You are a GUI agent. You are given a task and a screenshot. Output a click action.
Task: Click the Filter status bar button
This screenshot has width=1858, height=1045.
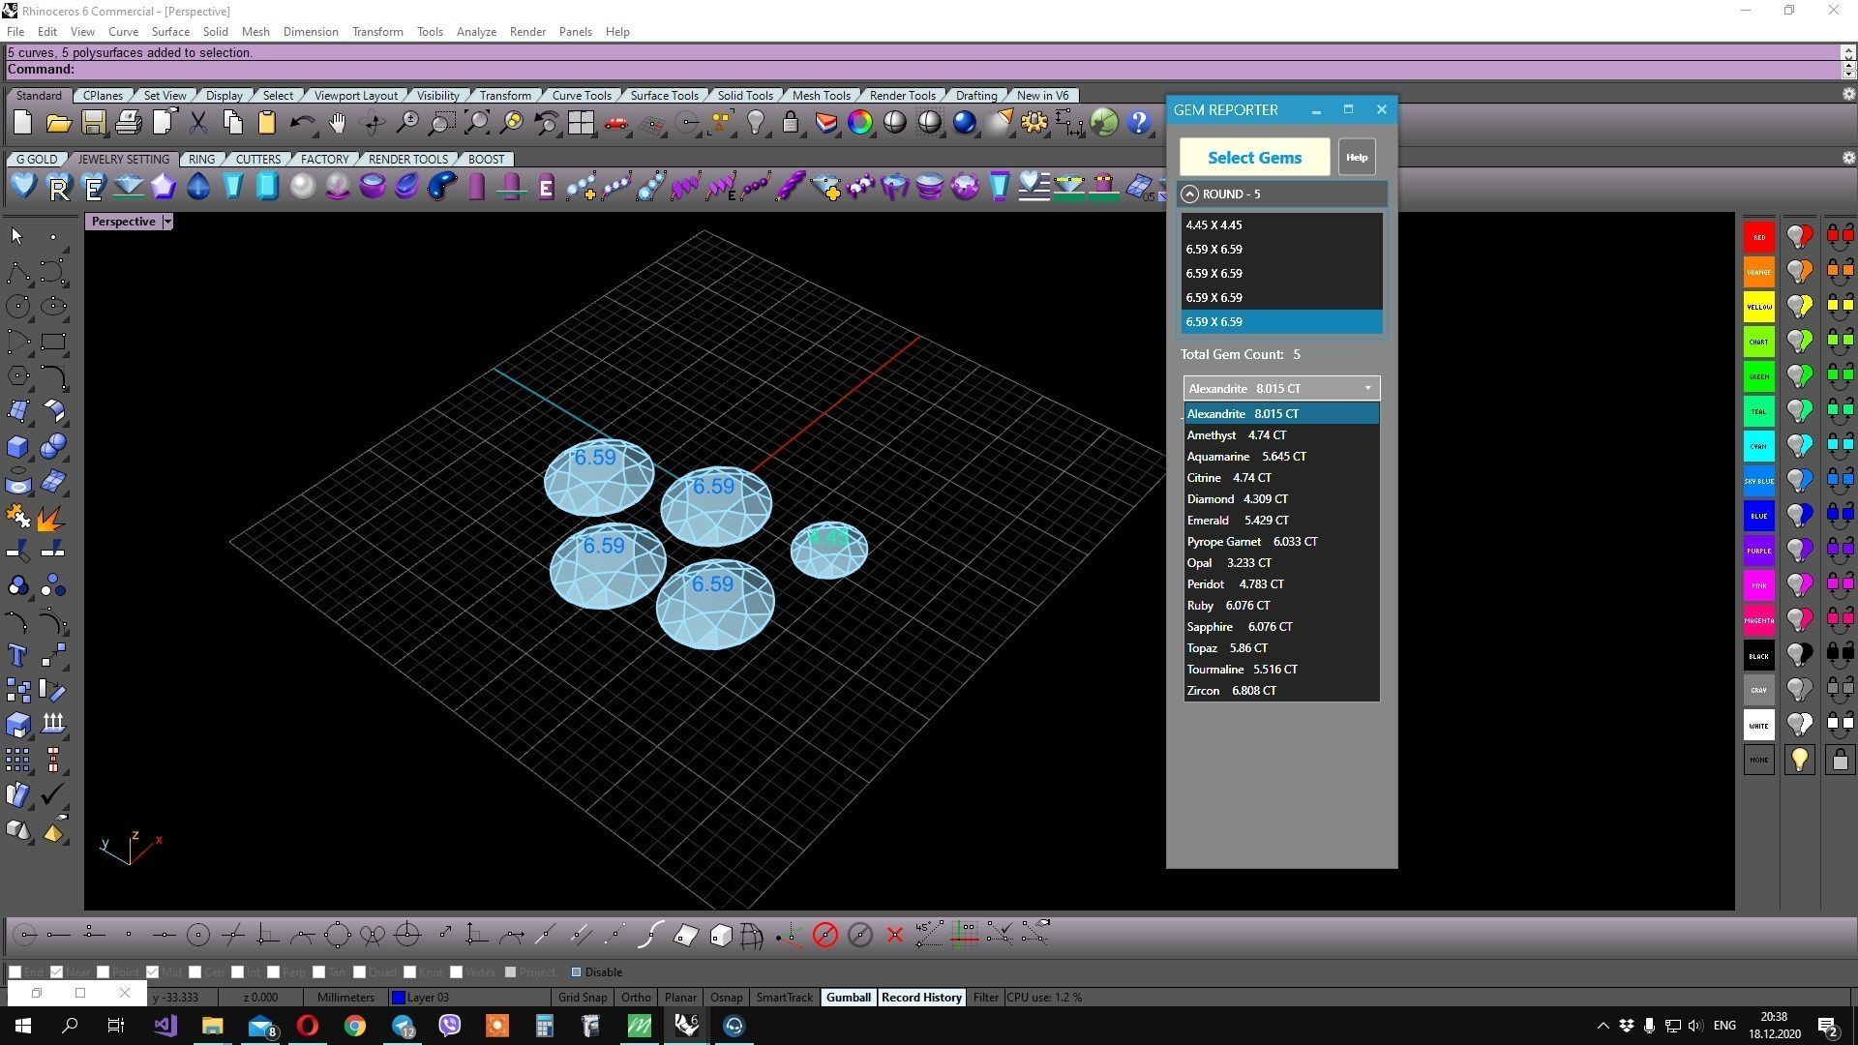985,998
